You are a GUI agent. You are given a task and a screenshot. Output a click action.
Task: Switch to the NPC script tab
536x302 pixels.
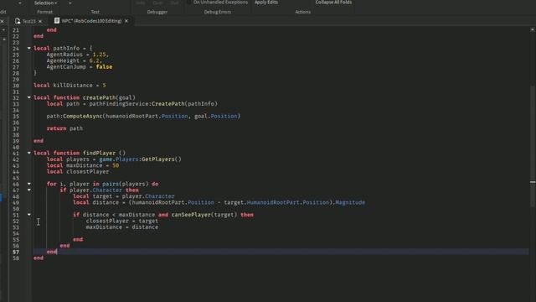tap(91, 21)
